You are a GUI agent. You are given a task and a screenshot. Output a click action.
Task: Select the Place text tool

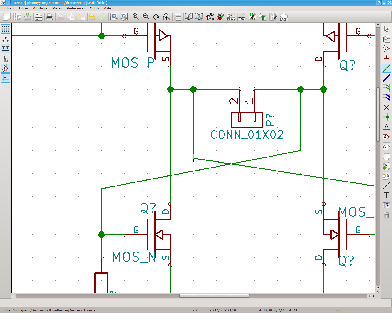pos(386,195)
